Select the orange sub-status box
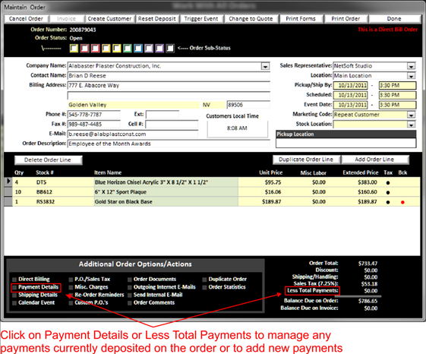The height and width of the screenshot is (354, 426). pyautogui.click(x=106, y=49)
